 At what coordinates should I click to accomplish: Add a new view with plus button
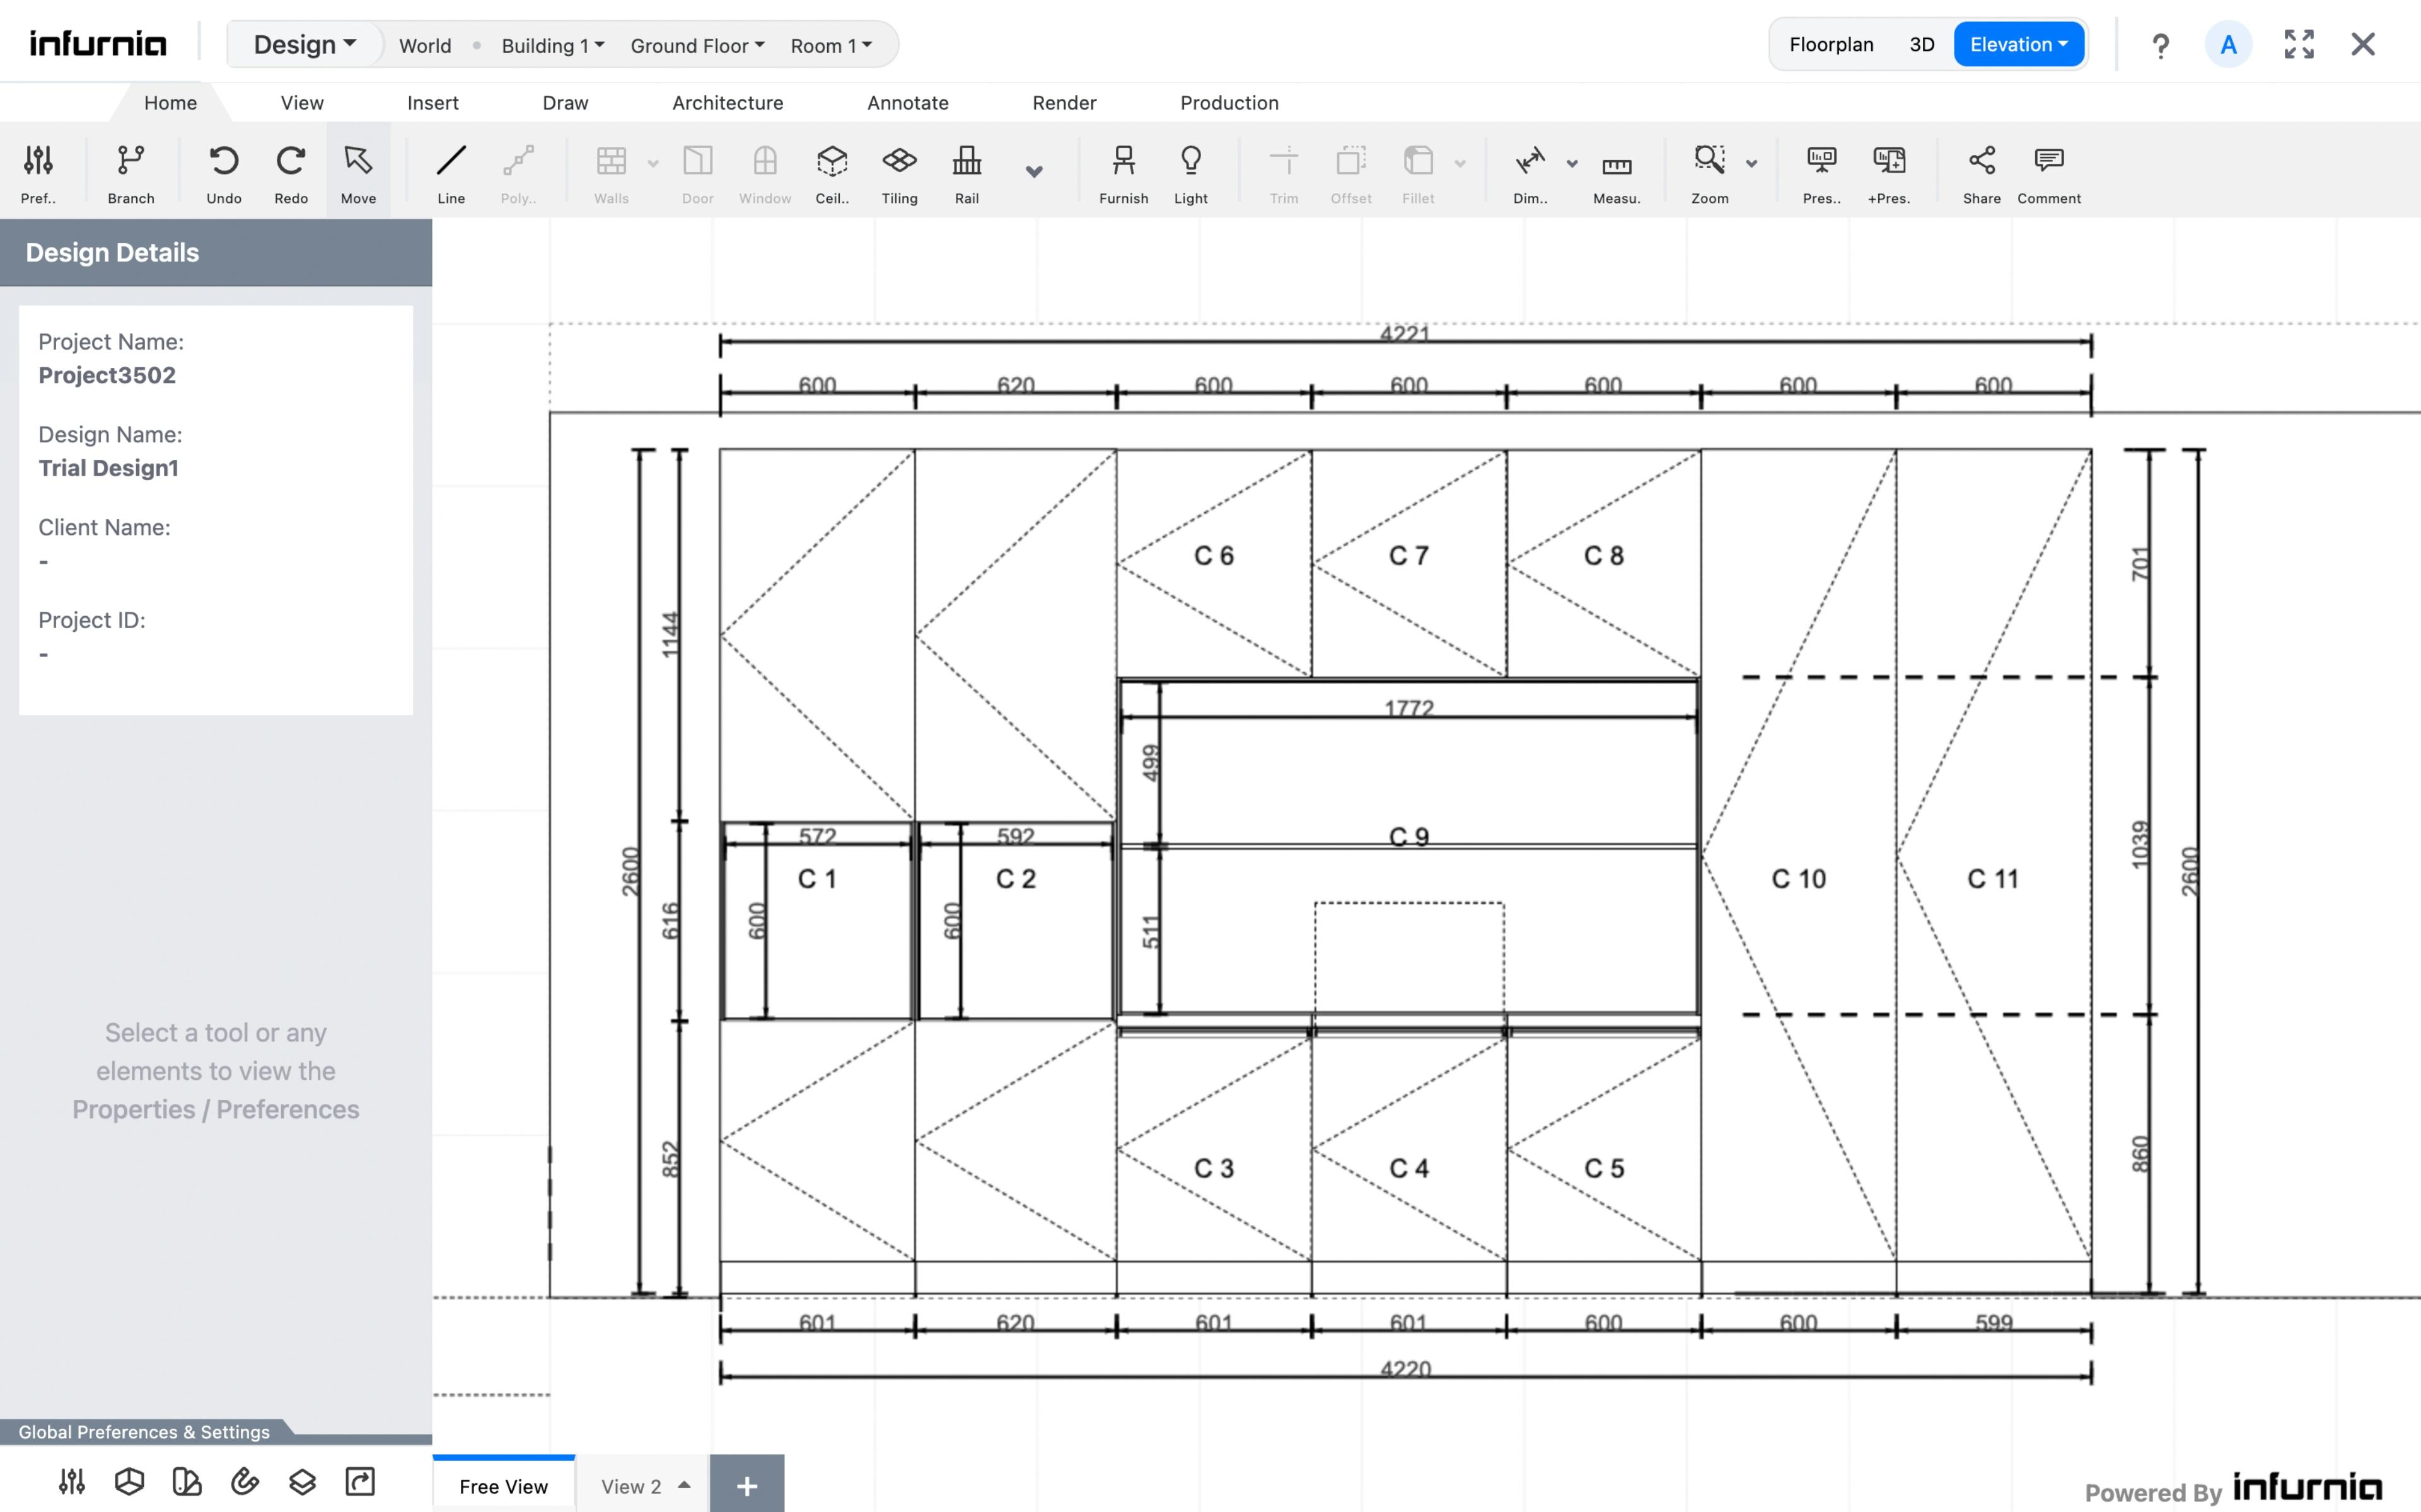(x=746, y=1486)
